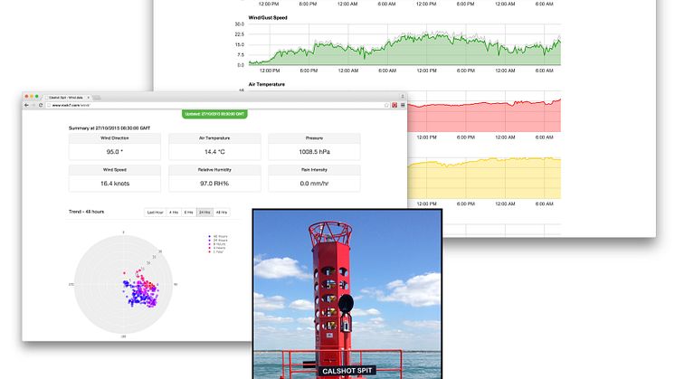
Task: Close the Calshot Spit browser tab
Action: (x=89, y=98)
